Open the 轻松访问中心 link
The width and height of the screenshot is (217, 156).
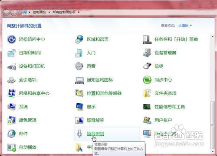(x=32, y=39)
